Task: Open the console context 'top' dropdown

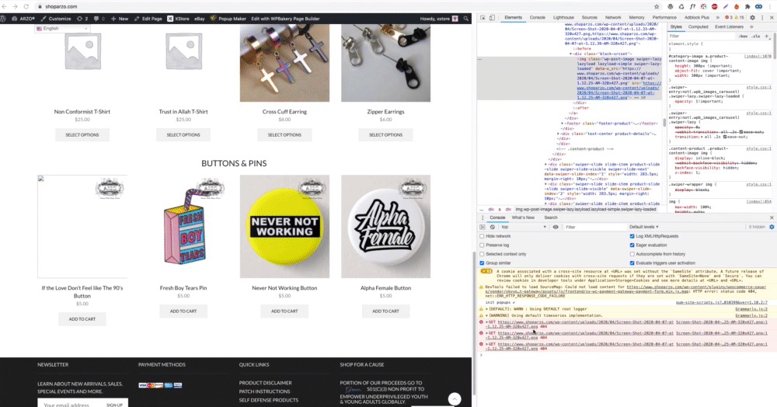Action: point(524,227)
